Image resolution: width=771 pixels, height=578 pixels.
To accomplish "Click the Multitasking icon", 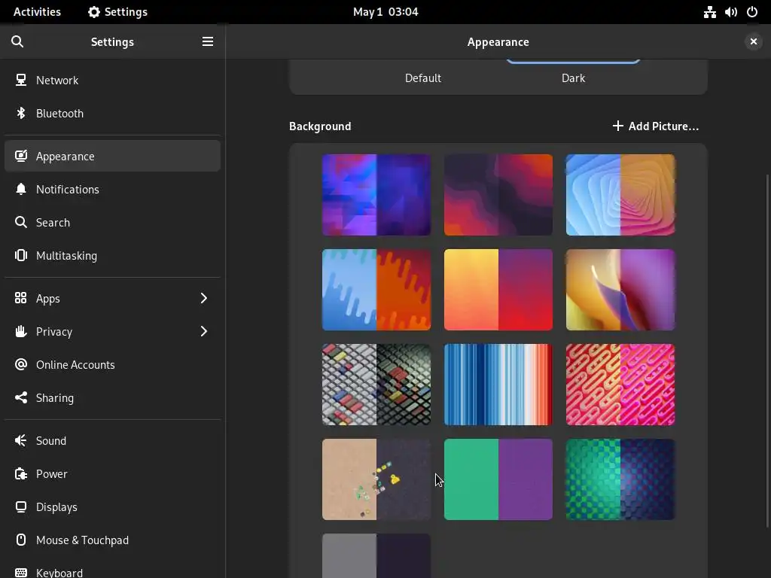I will pyautogui.click(x=20, y=255).
